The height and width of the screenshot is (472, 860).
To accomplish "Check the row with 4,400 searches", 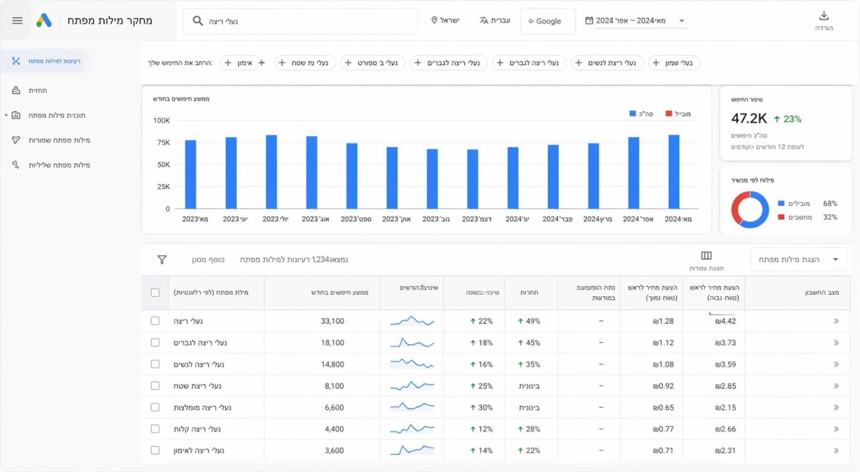I will pos(155,429).
